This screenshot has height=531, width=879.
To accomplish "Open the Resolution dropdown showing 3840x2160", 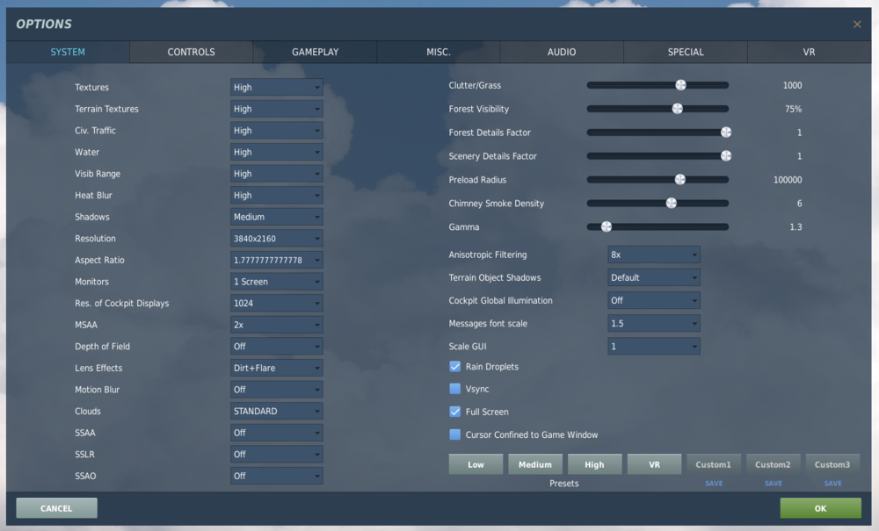I will coord(276,239).
